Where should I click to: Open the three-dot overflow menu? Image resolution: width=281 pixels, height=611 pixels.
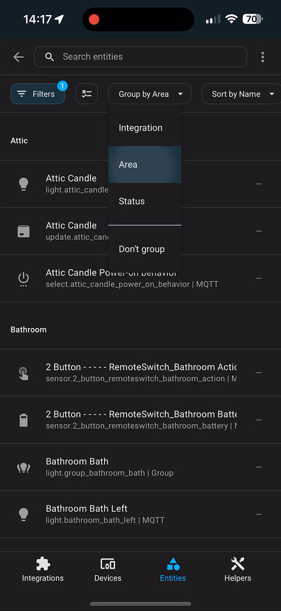pos(263,57)
